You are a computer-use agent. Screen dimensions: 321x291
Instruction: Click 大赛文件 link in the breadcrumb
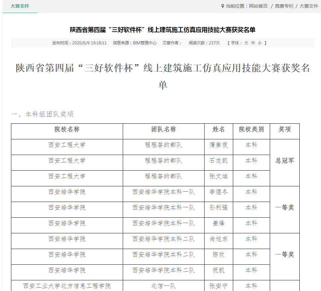pos(309,6)
